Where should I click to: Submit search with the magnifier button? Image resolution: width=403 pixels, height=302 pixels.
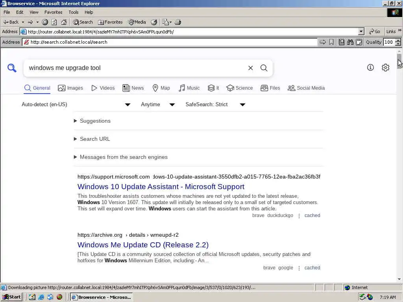pyautogui.click(x=264, y=68)
